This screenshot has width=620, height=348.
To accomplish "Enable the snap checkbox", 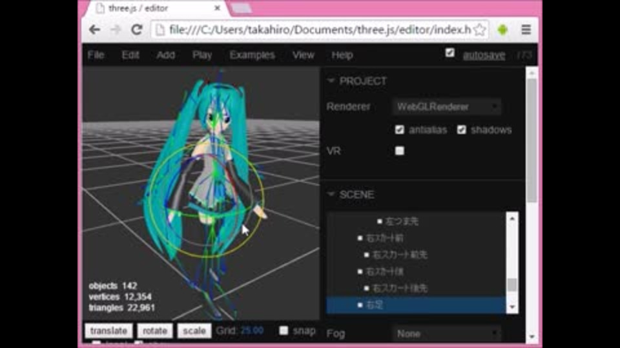I will (x=284, y=330).
